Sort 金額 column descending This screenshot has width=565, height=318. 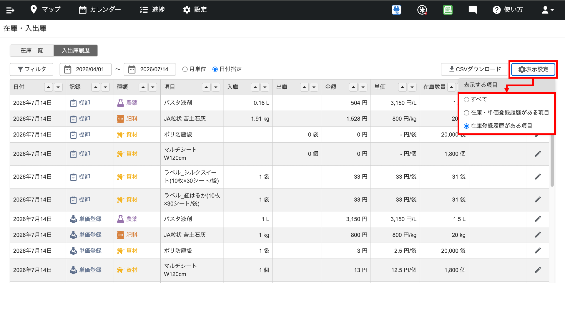click(363, 87)
